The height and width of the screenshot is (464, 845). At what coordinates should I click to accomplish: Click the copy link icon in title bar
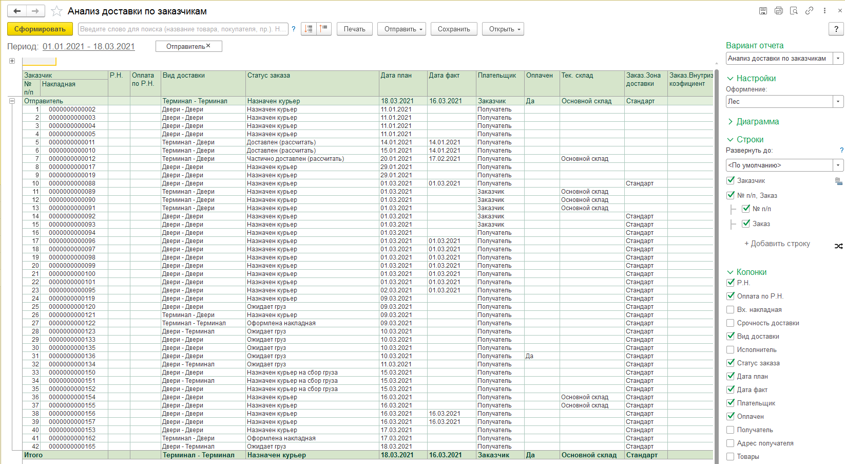pos(809,11)
